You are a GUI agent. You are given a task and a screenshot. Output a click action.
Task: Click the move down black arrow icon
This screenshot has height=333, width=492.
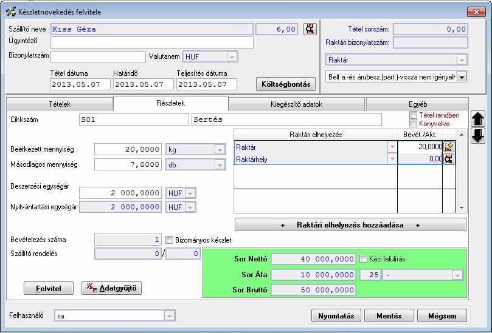pyautogui.click(x=477, y=136)
